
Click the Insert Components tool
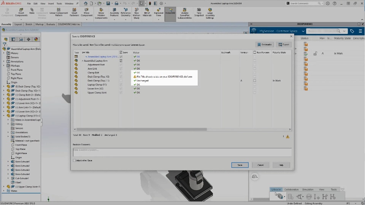tap(21, 12)
